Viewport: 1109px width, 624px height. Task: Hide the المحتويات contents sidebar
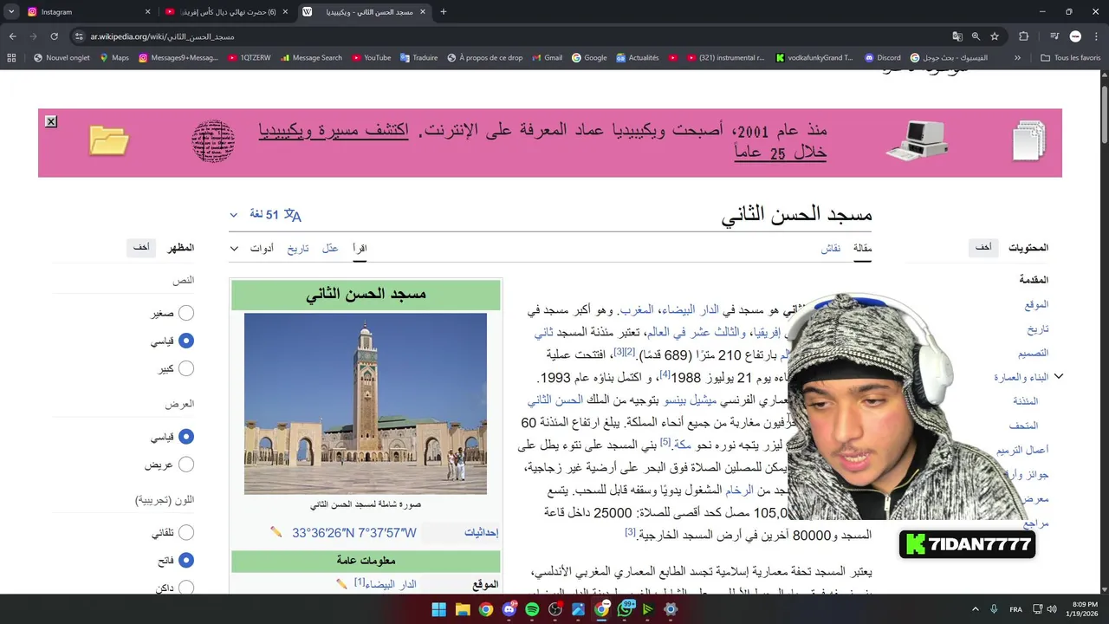pos(983,247)
